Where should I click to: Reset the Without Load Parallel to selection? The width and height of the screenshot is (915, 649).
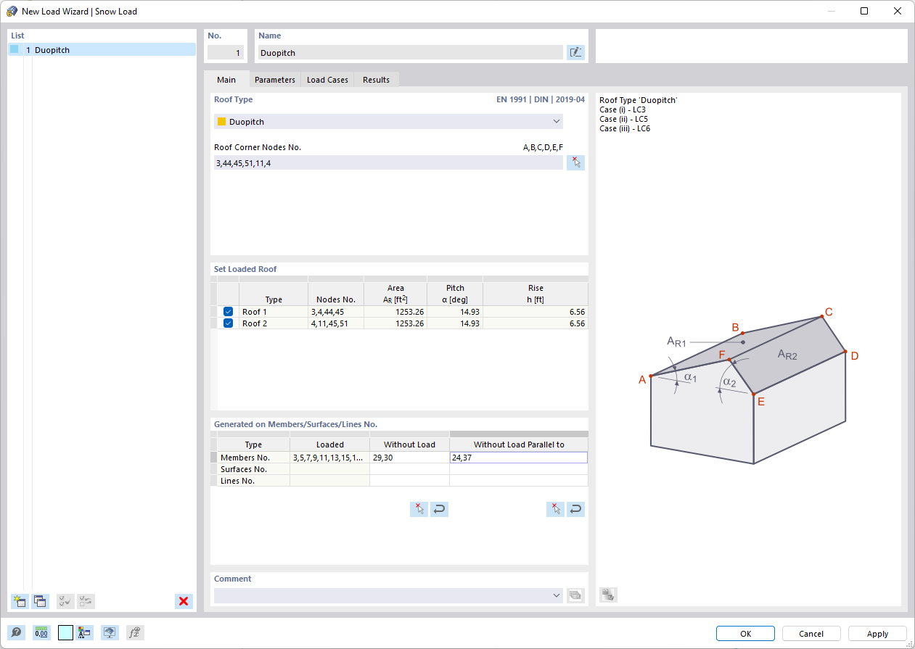(x=575, y=509)
